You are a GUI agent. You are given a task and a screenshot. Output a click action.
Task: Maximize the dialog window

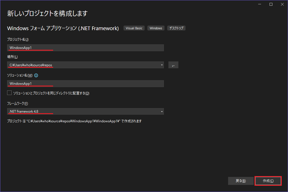pos(271,4)
